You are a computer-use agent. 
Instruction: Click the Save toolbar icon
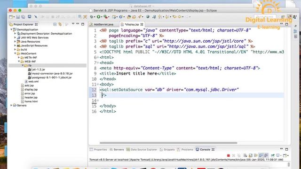tap(18, 17)
